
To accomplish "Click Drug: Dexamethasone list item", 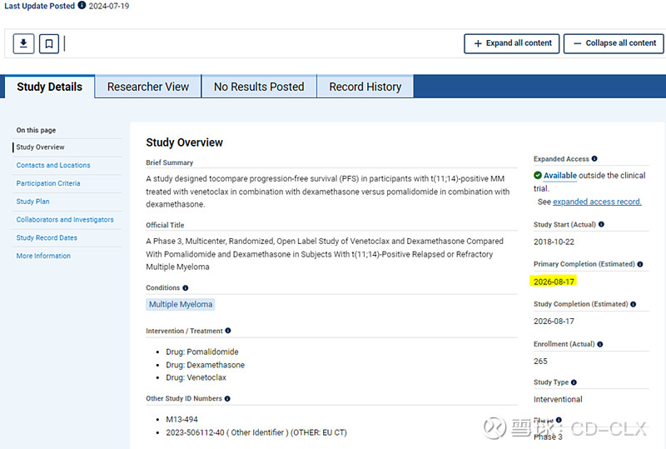I will click(x=205, y=365).
